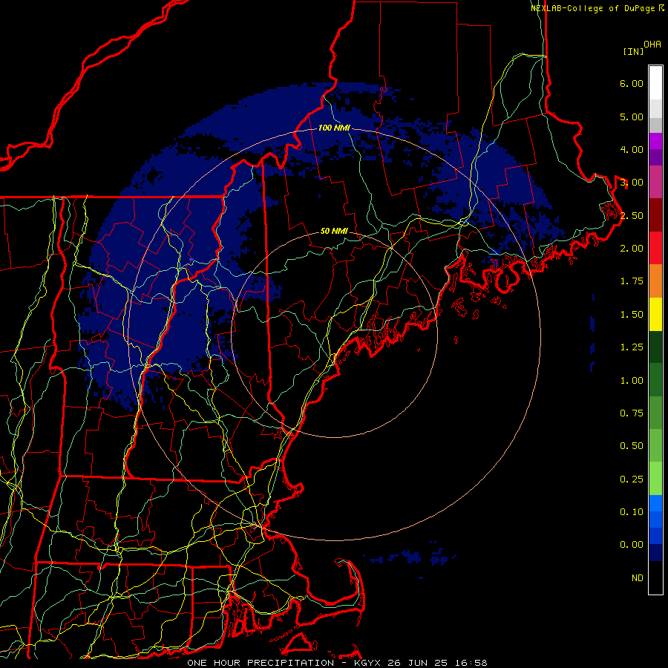Pick the white swatch in the color scale
This screenshot has width=668, height=668.
click(x=655, y=83)
